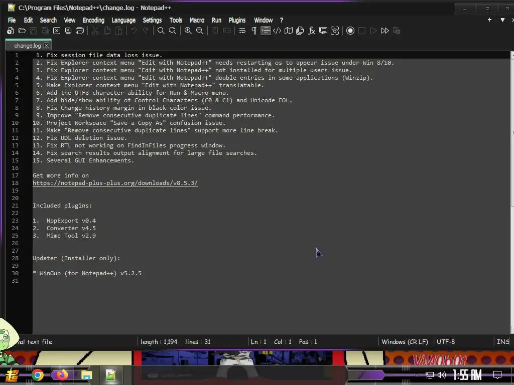Click the Undo arrow icon
This screenshot has width=514, height=385.
pyautogui.click(x=134, y=31)
